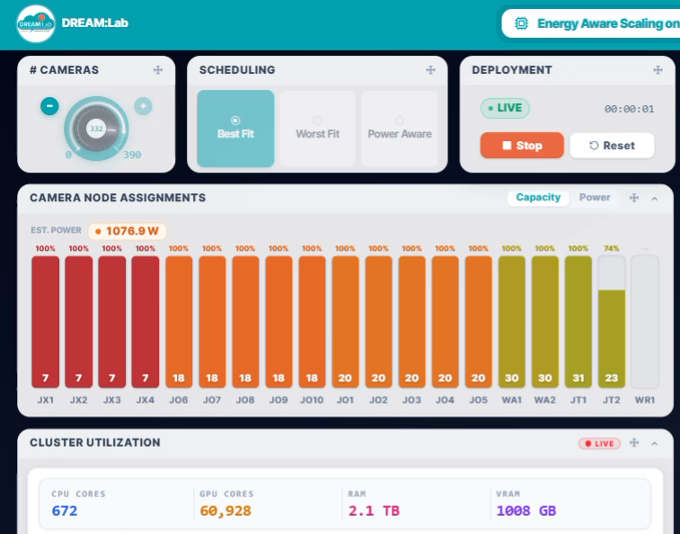Click the JX2 node bar
The height and width of the screenshot is (534, 680).
click(x=78, y=322)
